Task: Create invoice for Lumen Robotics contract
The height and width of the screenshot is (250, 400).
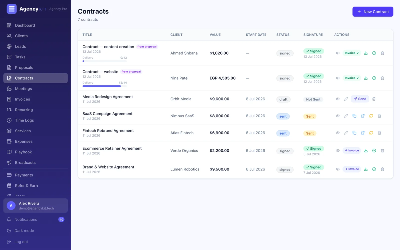Action: (352, 169)
